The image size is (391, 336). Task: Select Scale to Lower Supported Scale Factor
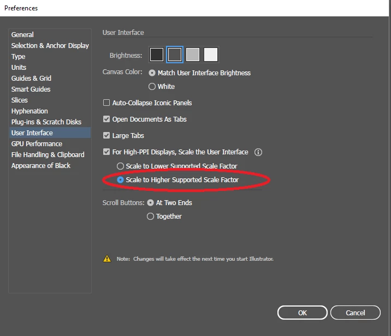click(121, 166)
